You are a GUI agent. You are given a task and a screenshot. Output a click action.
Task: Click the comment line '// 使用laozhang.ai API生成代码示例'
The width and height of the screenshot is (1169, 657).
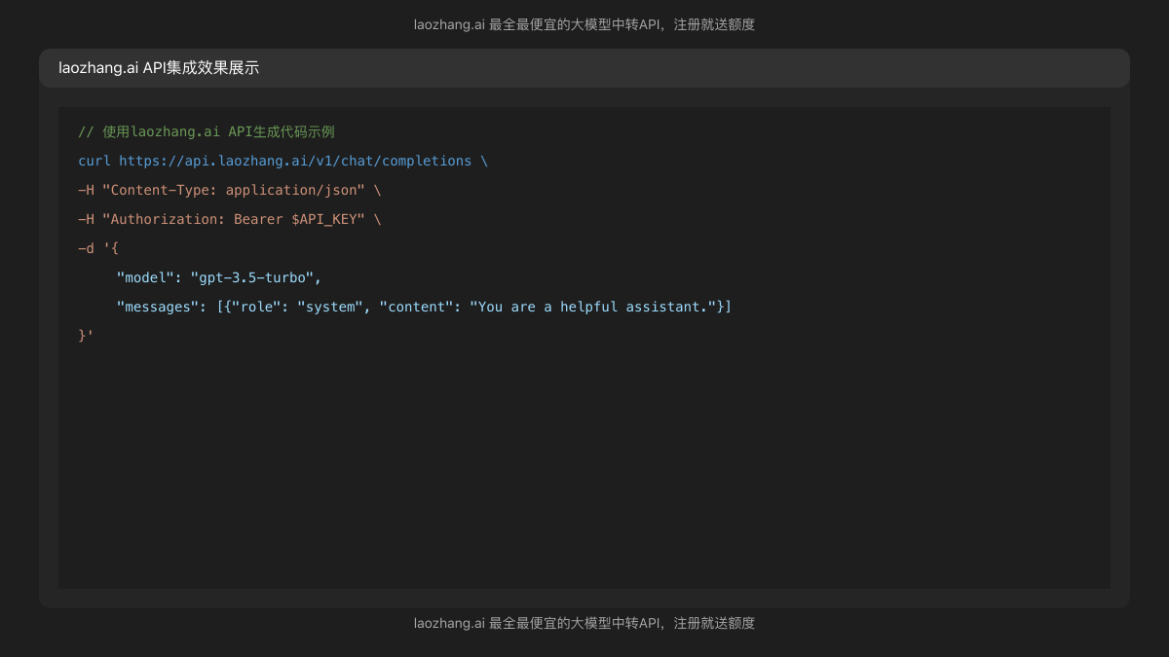(207, 131)
